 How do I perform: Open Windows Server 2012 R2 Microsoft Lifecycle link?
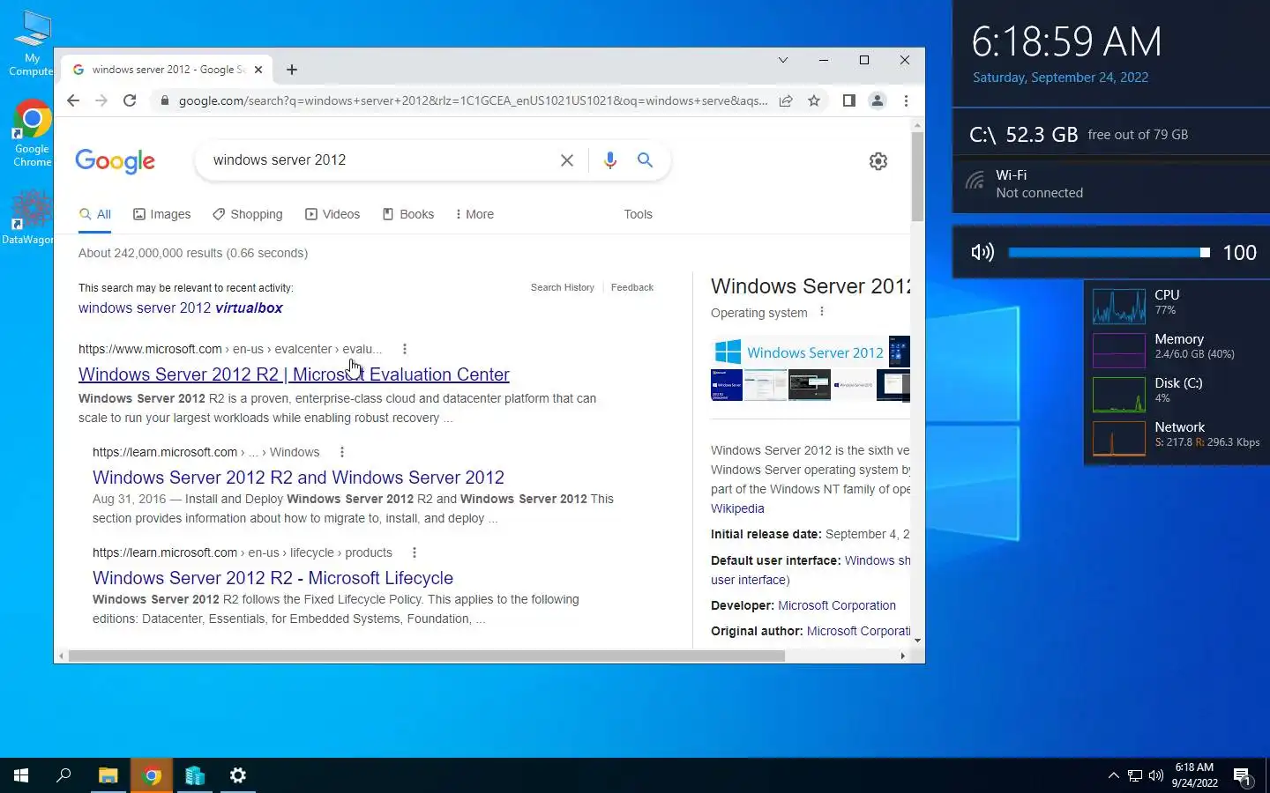273,578
